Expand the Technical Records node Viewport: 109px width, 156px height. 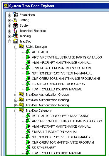point(9,31)
